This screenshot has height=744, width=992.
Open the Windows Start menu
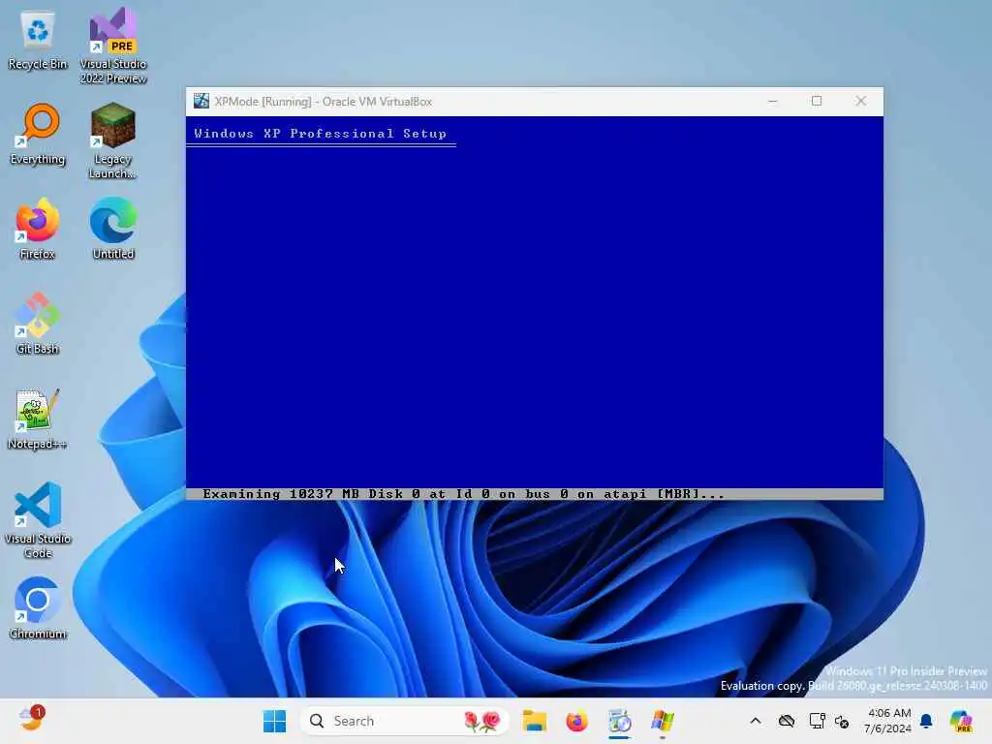pos(274,721)
